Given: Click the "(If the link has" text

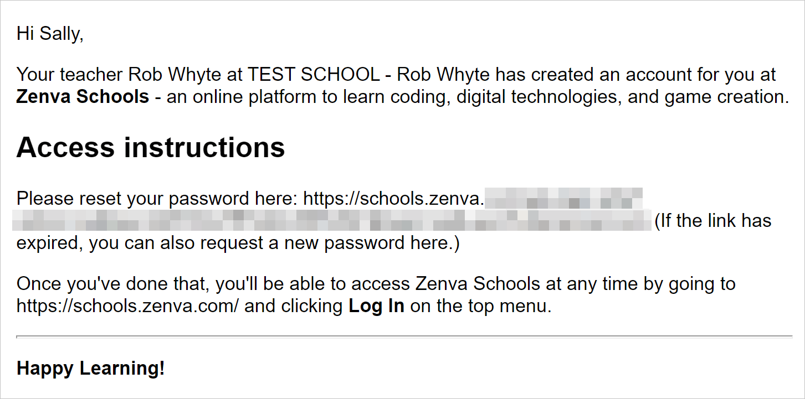Looking at the screenshot, I should click(713, 220).
